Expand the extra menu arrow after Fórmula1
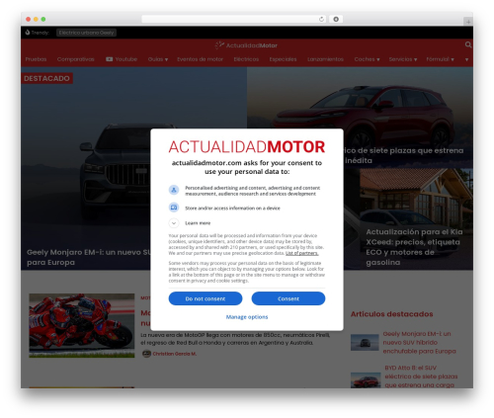The image size is (494, 418). coord(466,59)
